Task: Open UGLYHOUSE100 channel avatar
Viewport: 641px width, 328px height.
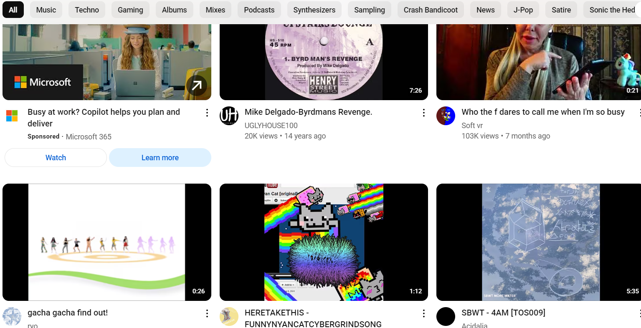Action: pos(229,116)
